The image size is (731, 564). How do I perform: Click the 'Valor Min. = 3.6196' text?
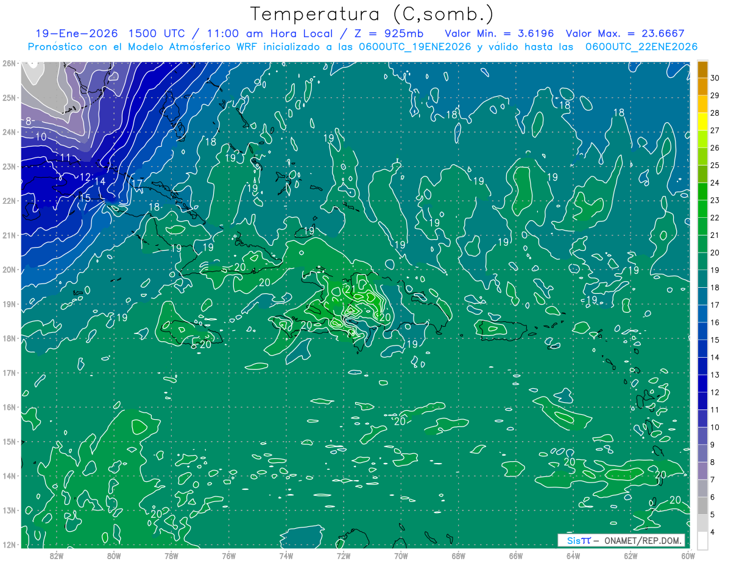(x=499, y=33)
